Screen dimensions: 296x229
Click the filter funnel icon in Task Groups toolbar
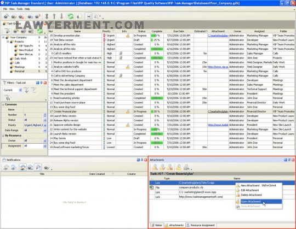tap(7, 31)
